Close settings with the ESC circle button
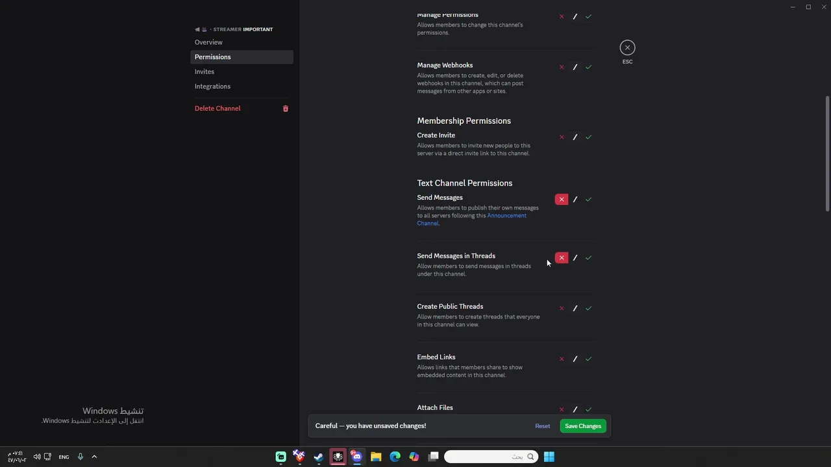This screenshot has height=467, width=831. pyautogui.click(x=627, y=47)
